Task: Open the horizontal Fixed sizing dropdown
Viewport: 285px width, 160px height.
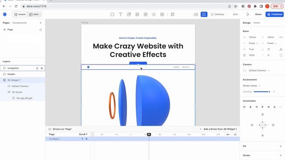Action: 253,43
